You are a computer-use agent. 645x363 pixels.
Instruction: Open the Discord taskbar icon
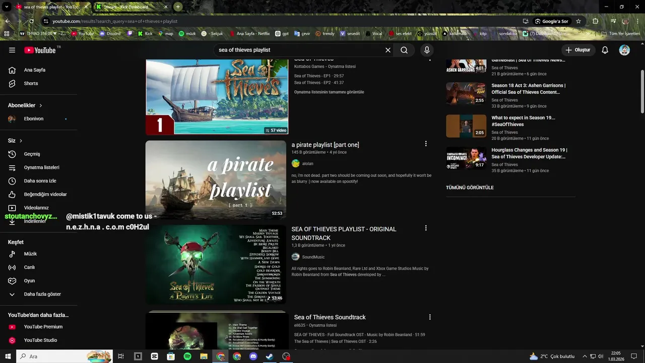[253, 356]
